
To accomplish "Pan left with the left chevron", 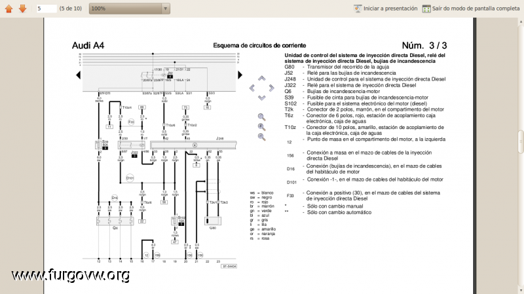I will coord(252,88).
